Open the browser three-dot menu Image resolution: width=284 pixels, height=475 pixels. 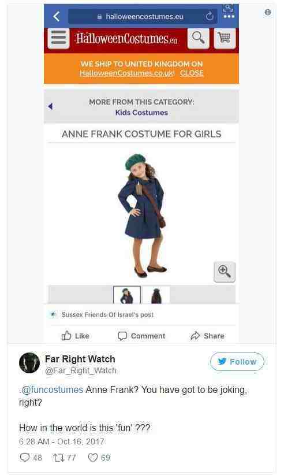pyautogui.click(x=229, y=16)
